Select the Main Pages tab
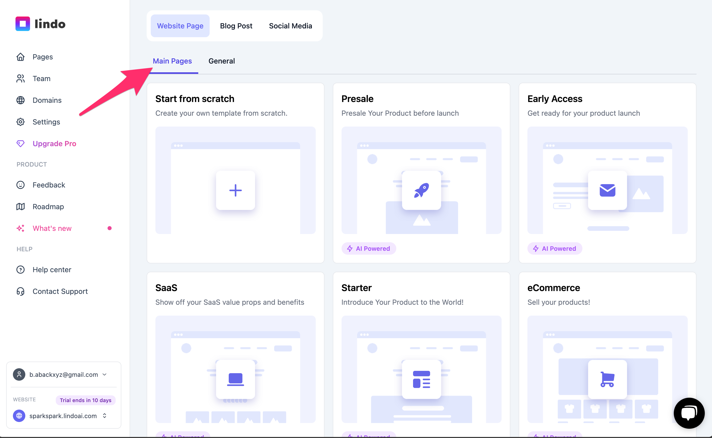The width and height of the screenshot is (712, 438). coord(172,61)
